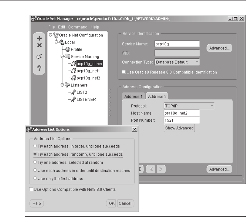Click the Profile globe icon
Viewport: 246px width, 217px height.
pyautogui.click(x=68, y=49)
